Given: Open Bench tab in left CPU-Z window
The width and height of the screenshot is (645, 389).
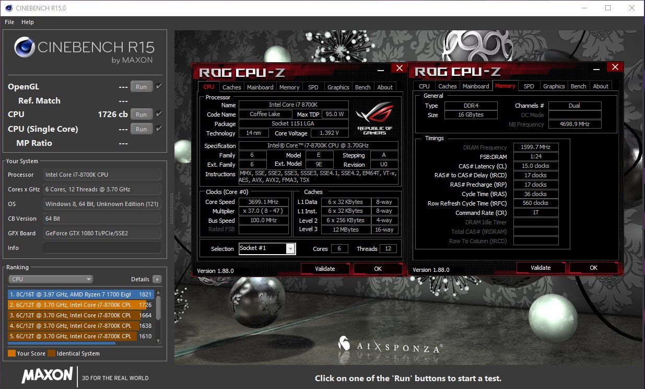Looking at the screenshot, I should coord(363,87).
